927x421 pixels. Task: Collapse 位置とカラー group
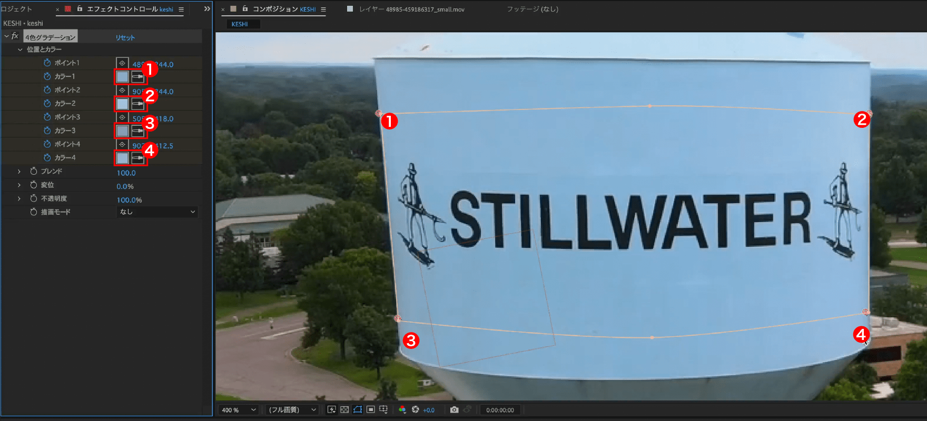pos(20,49)
